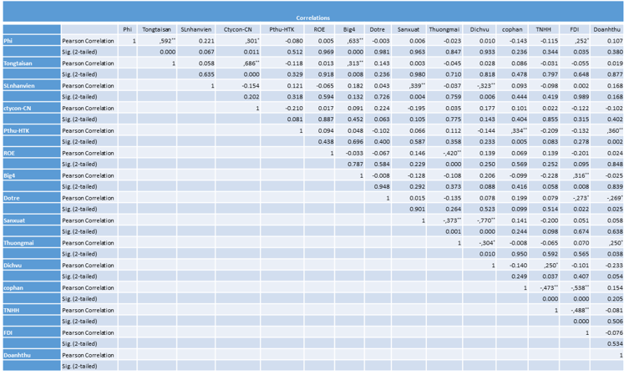The width and height of the screenshot is (624, 375).
Task: Select the ROE row label
Action: (9, 153)
